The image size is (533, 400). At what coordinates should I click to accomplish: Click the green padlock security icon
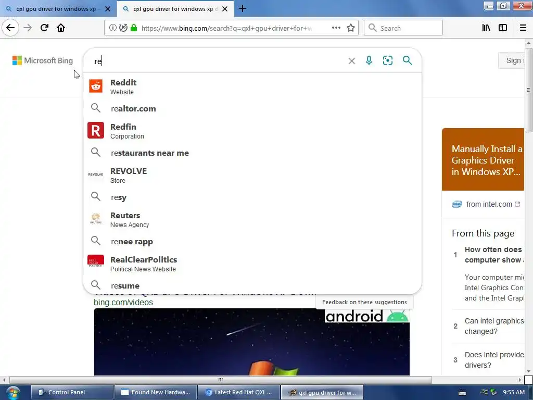(134, 28)
